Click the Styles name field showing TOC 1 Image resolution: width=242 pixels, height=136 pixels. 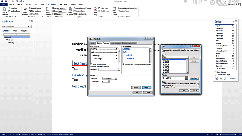(x=175, y=57)
